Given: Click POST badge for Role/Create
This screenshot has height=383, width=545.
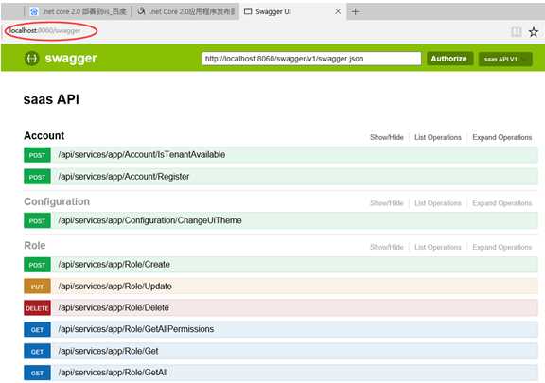Looking at the screenshot, I should coord(37,265).
